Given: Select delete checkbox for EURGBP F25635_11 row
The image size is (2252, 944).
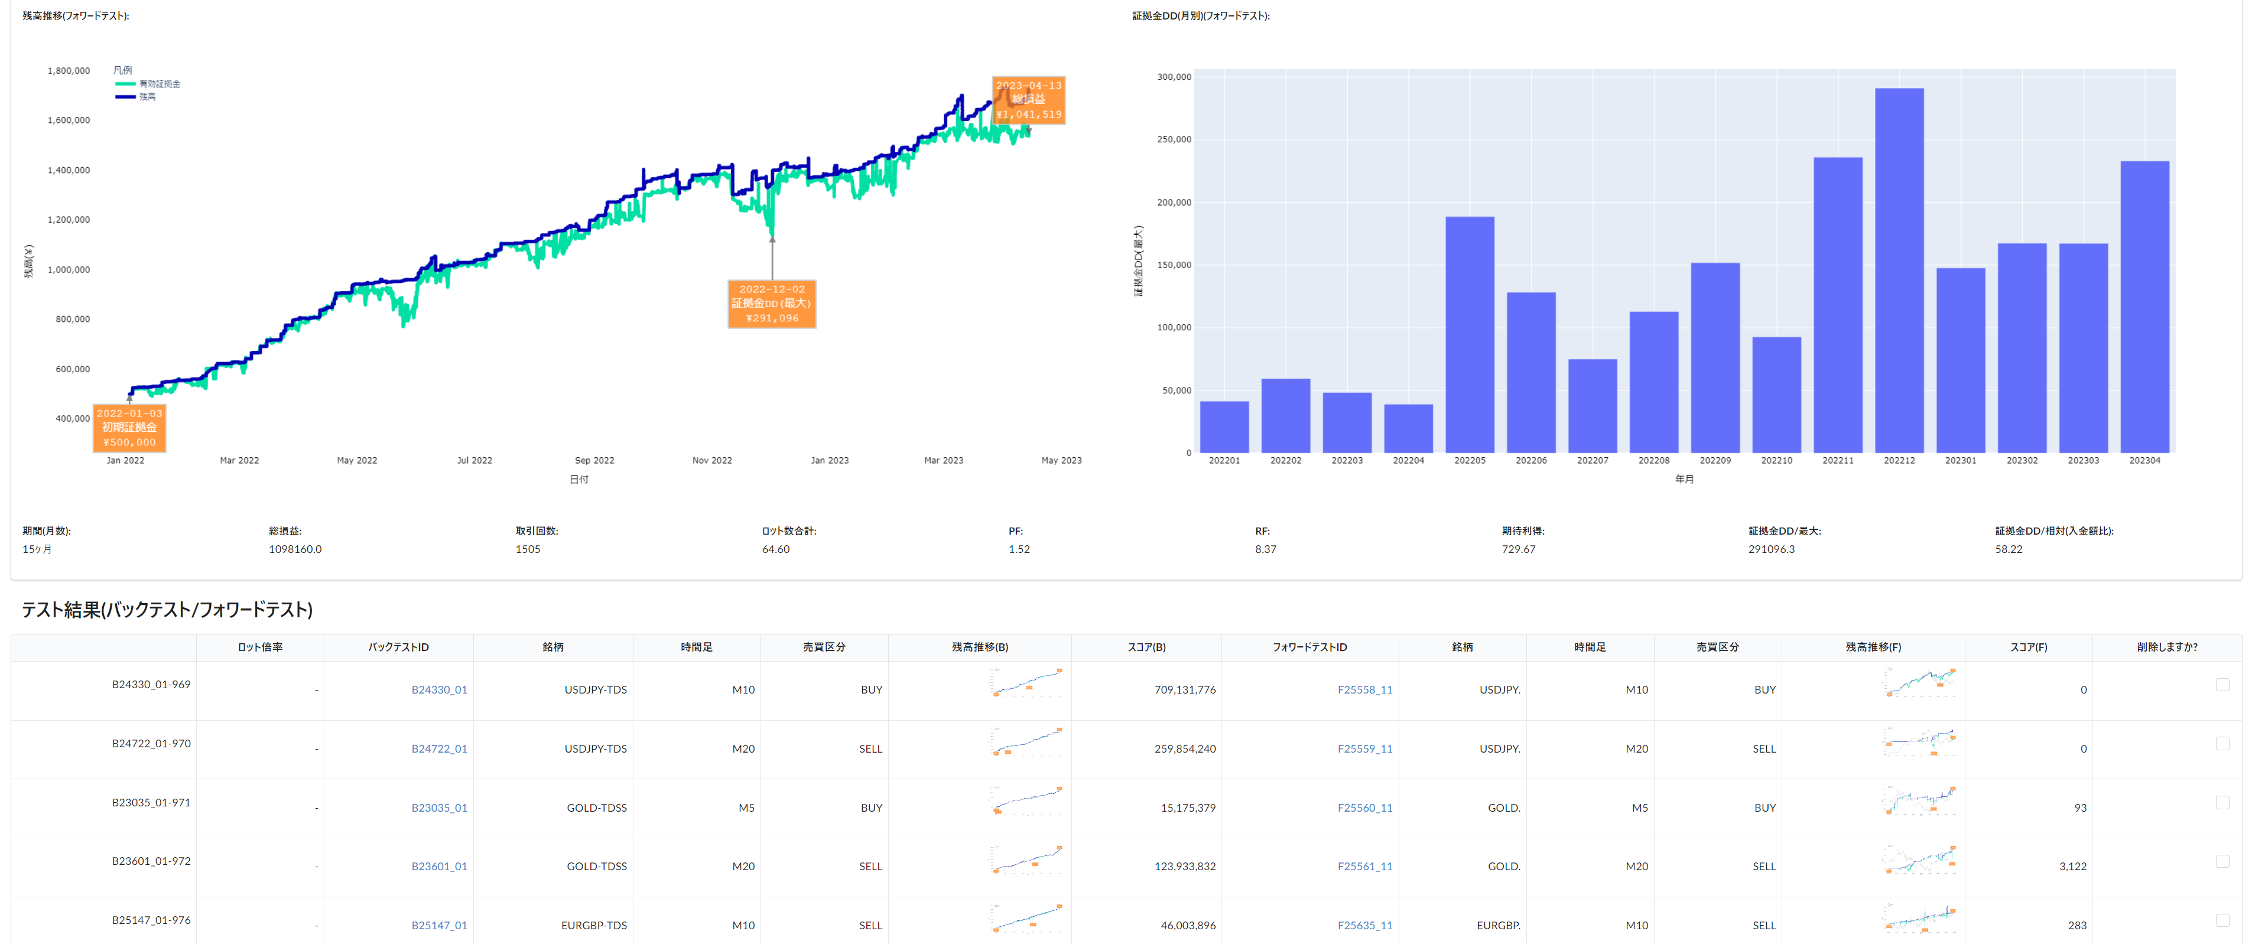Looking at the screenshot, I should pyautogui.click(x=2222, y=920).
